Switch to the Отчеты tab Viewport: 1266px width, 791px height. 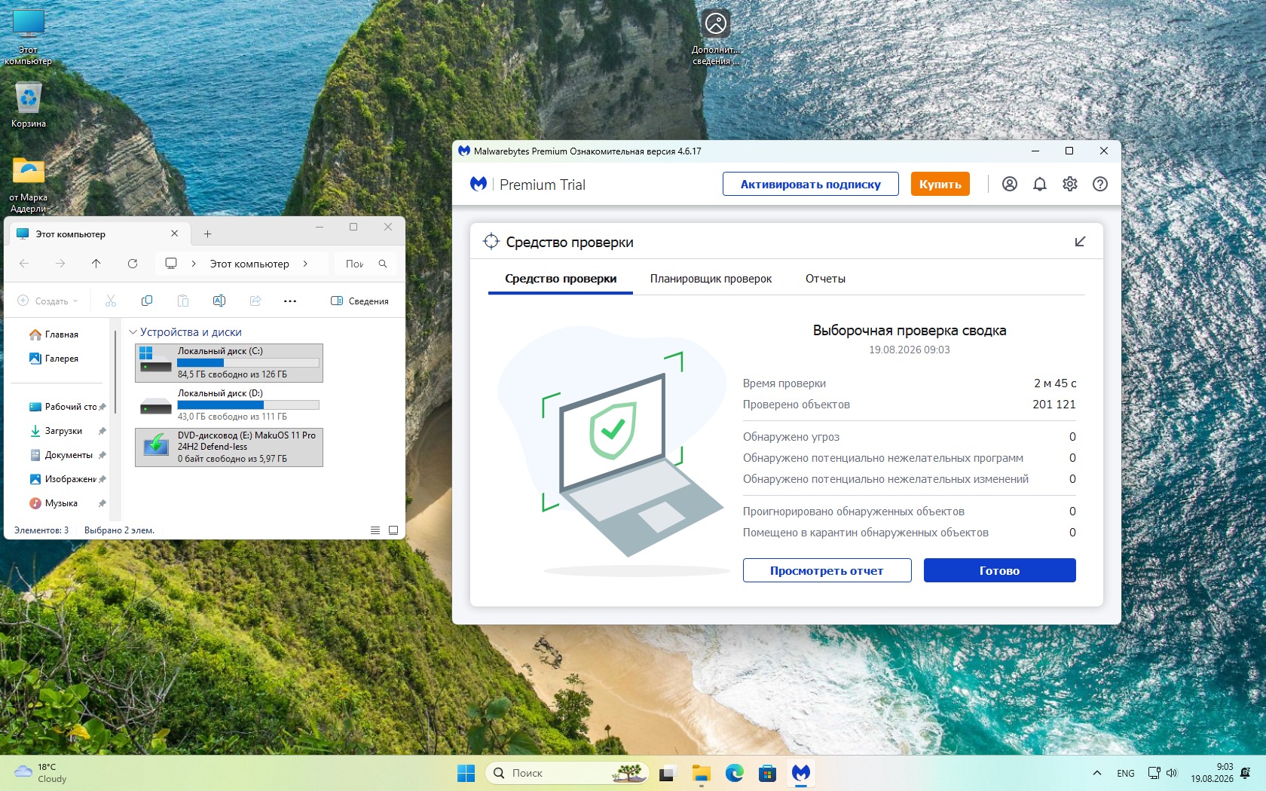pyautogui.click(x=825, y=279)
